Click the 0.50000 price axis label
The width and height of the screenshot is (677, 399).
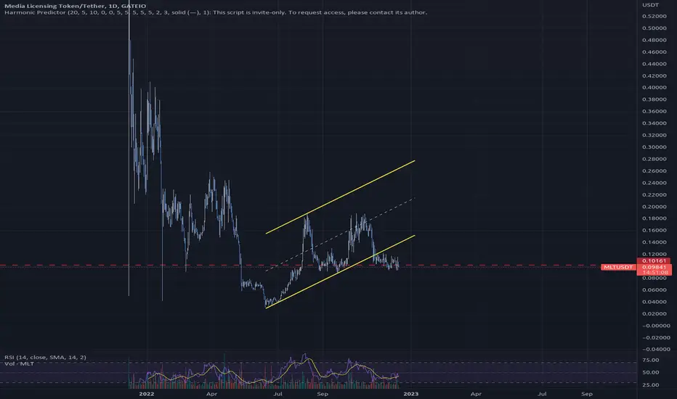tap(654, 28)
